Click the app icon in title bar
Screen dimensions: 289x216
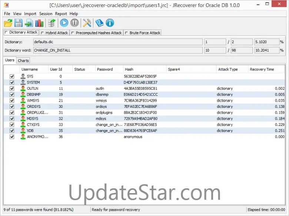[6, 5]
